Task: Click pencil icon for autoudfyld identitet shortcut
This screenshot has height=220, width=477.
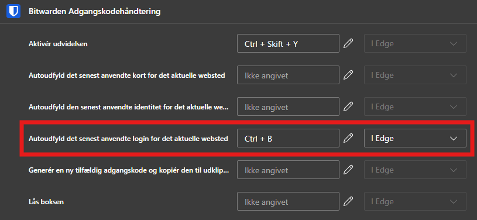Action: [x=348, y=106]
